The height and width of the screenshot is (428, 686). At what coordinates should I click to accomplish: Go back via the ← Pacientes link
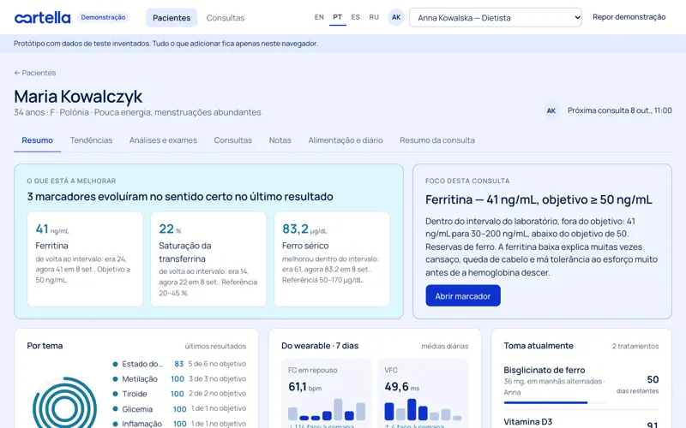click(x=35, y=73)
